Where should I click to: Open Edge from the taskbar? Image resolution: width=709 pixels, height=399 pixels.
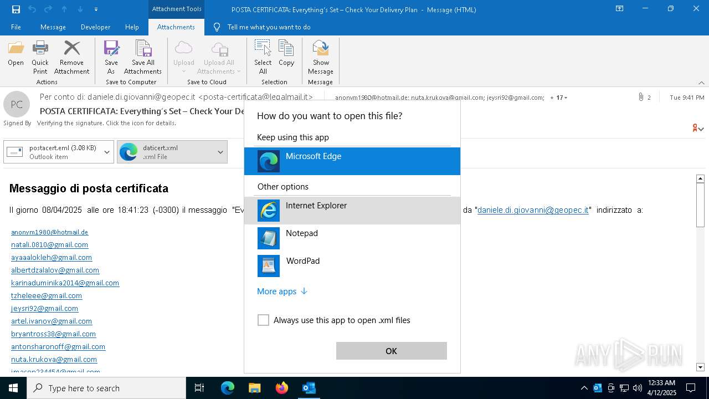[x=228, y=388]
